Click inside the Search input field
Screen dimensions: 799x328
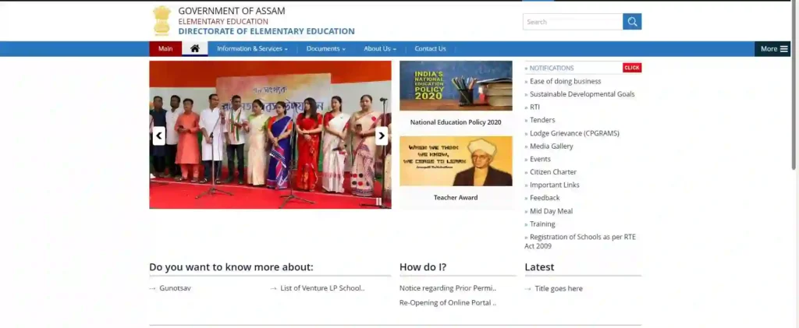pos(572,22)
